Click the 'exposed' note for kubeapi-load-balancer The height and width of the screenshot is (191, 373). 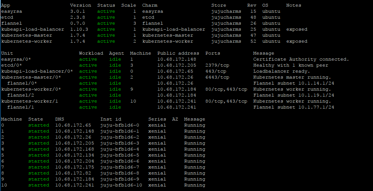click(297, 30)
